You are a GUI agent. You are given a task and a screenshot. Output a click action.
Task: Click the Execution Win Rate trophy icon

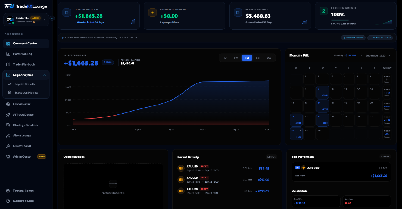(323, 11)
